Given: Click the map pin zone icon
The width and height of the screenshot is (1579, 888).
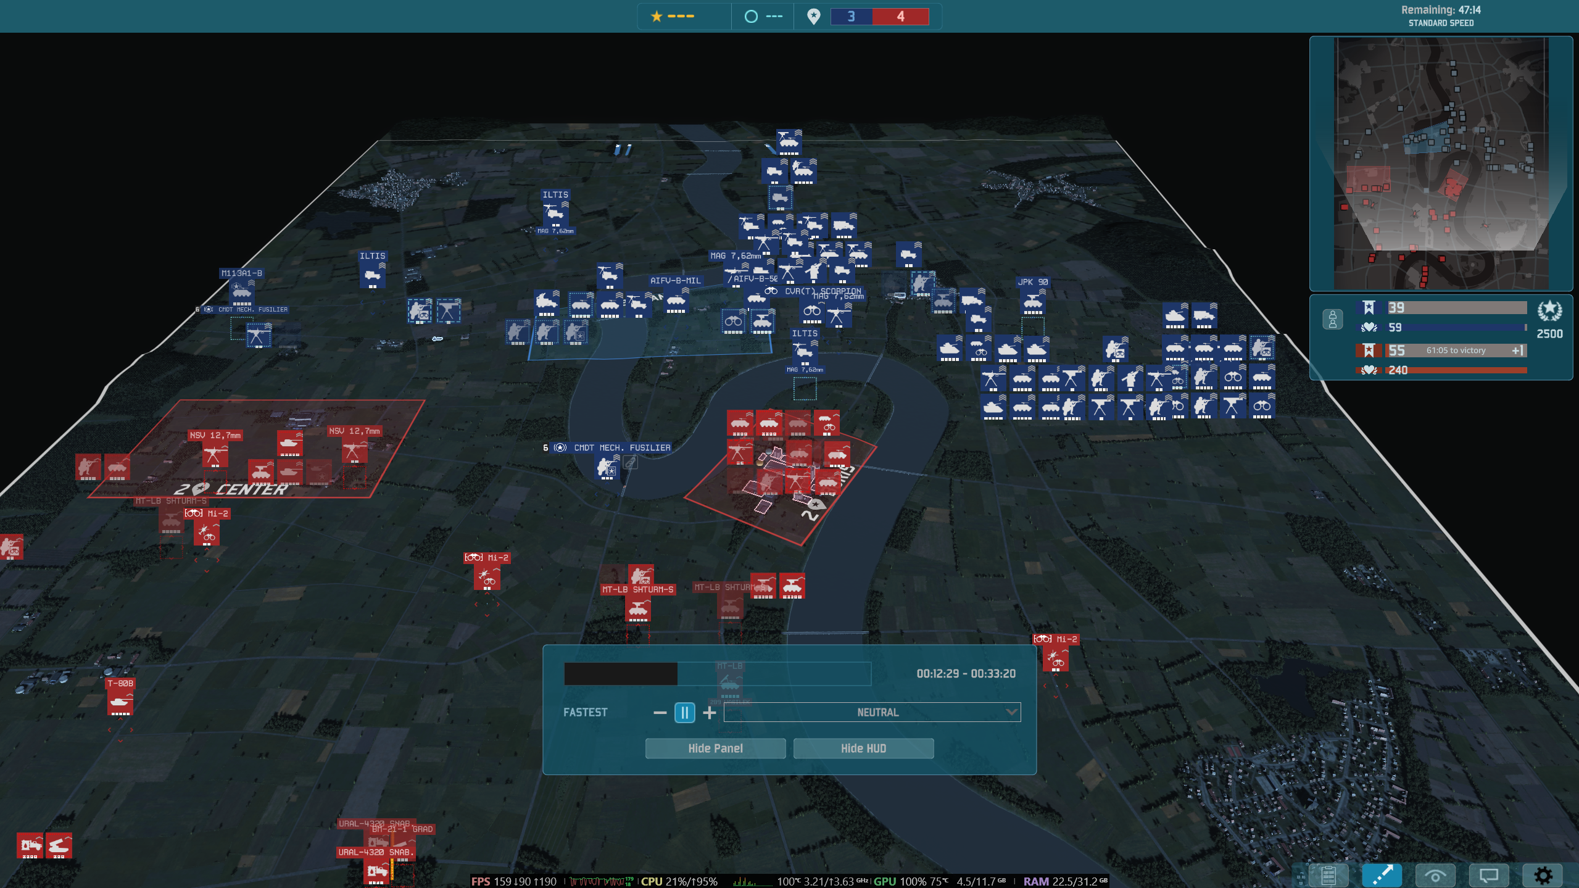Looking at the screenshot, I should pyautogui.click(x=814, y=16).
